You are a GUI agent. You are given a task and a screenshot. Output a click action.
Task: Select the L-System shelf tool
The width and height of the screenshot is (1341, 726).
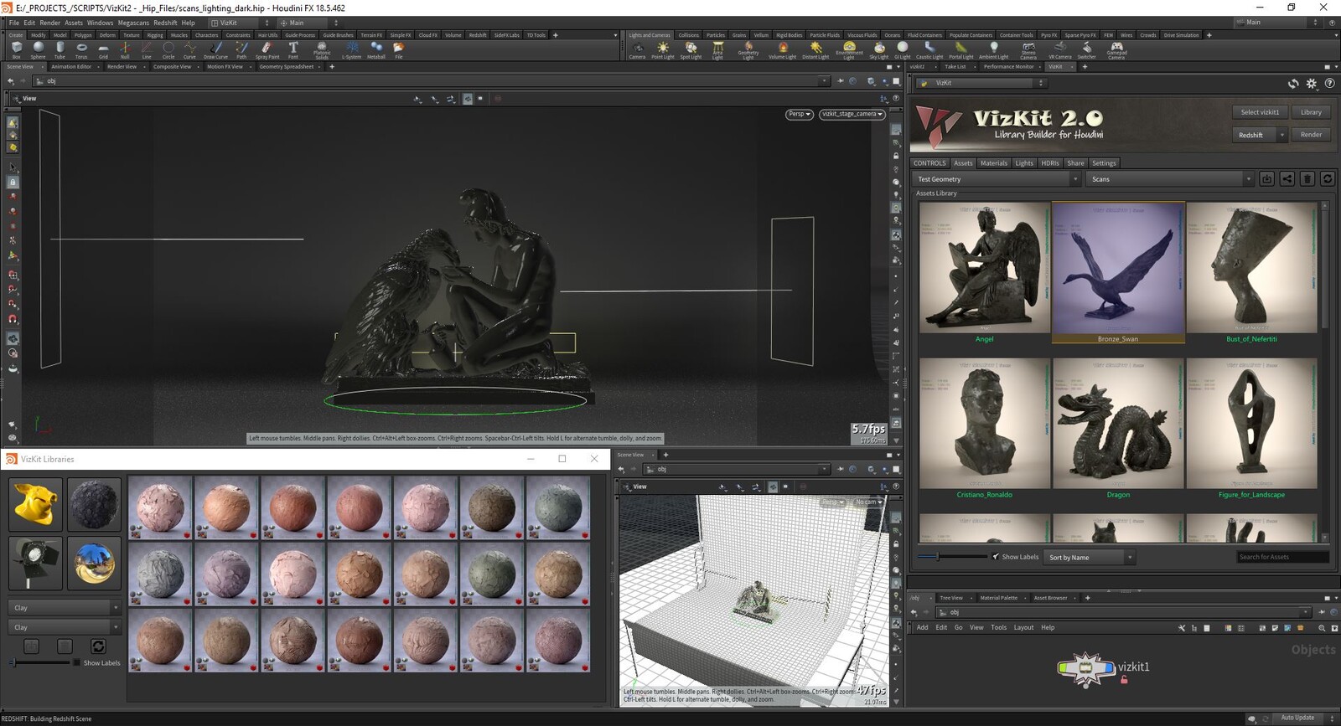click(351, 50)
